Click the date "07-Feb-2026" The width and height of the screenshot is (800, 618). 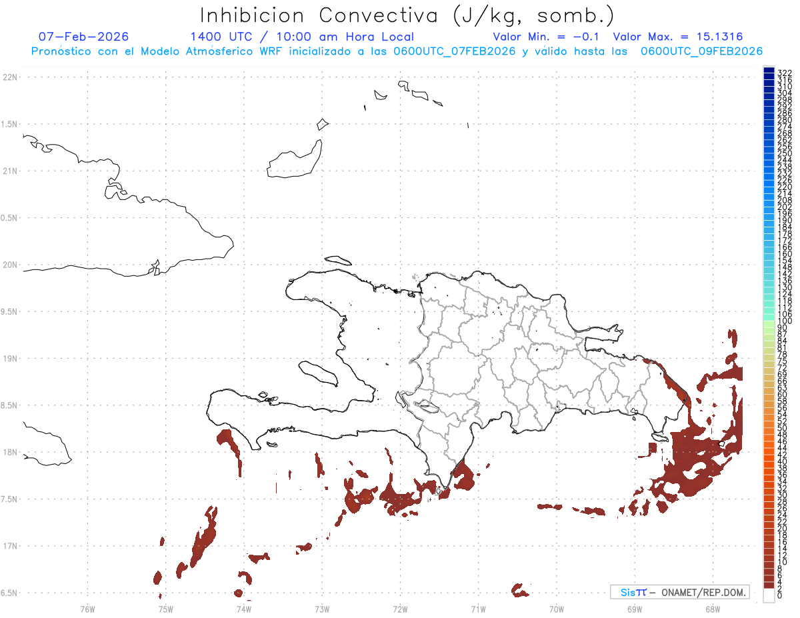83,37
